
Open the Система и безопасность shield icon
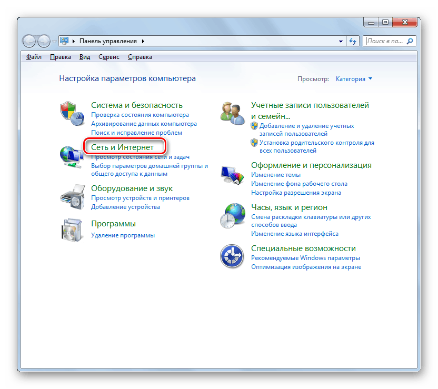(x=72, y=111)
